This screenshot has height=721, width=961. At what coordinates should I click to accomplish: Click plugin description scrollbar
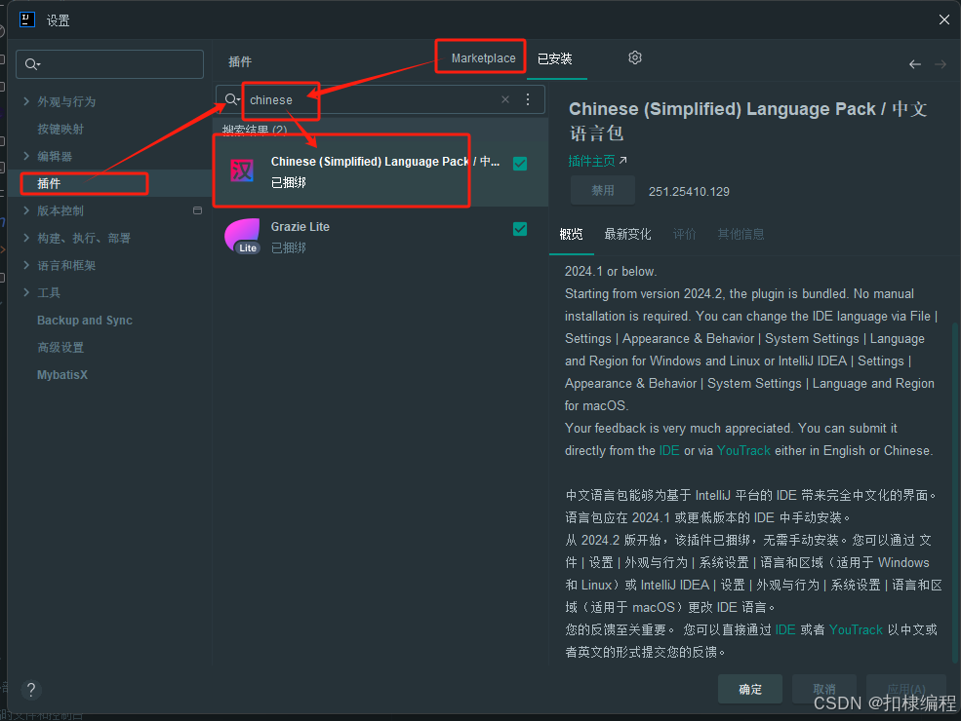tap(955, 493)
